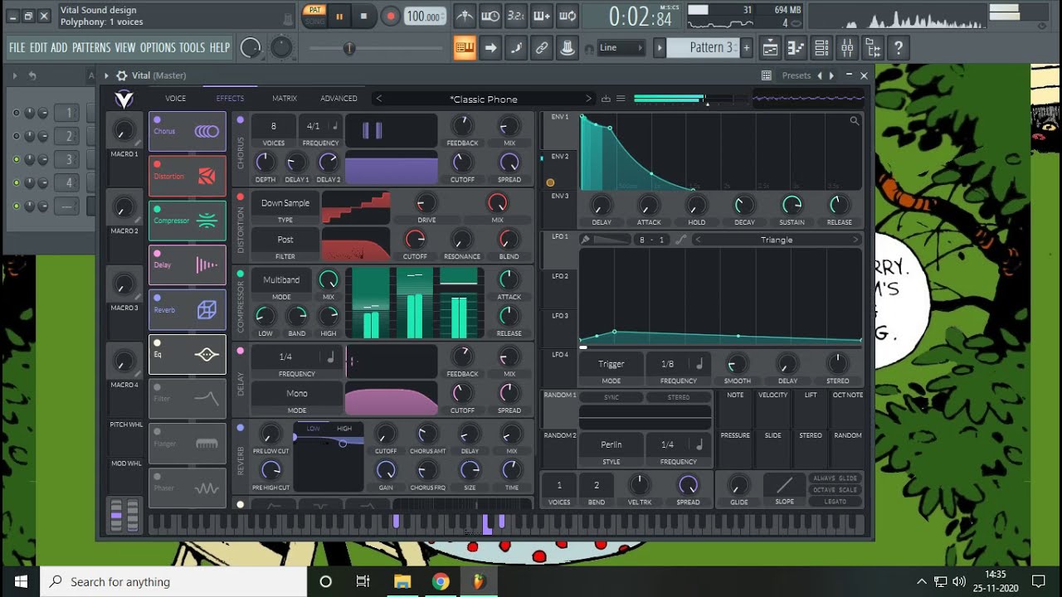
Task: Click the stamp tool icon
Action: click(568, 47)
